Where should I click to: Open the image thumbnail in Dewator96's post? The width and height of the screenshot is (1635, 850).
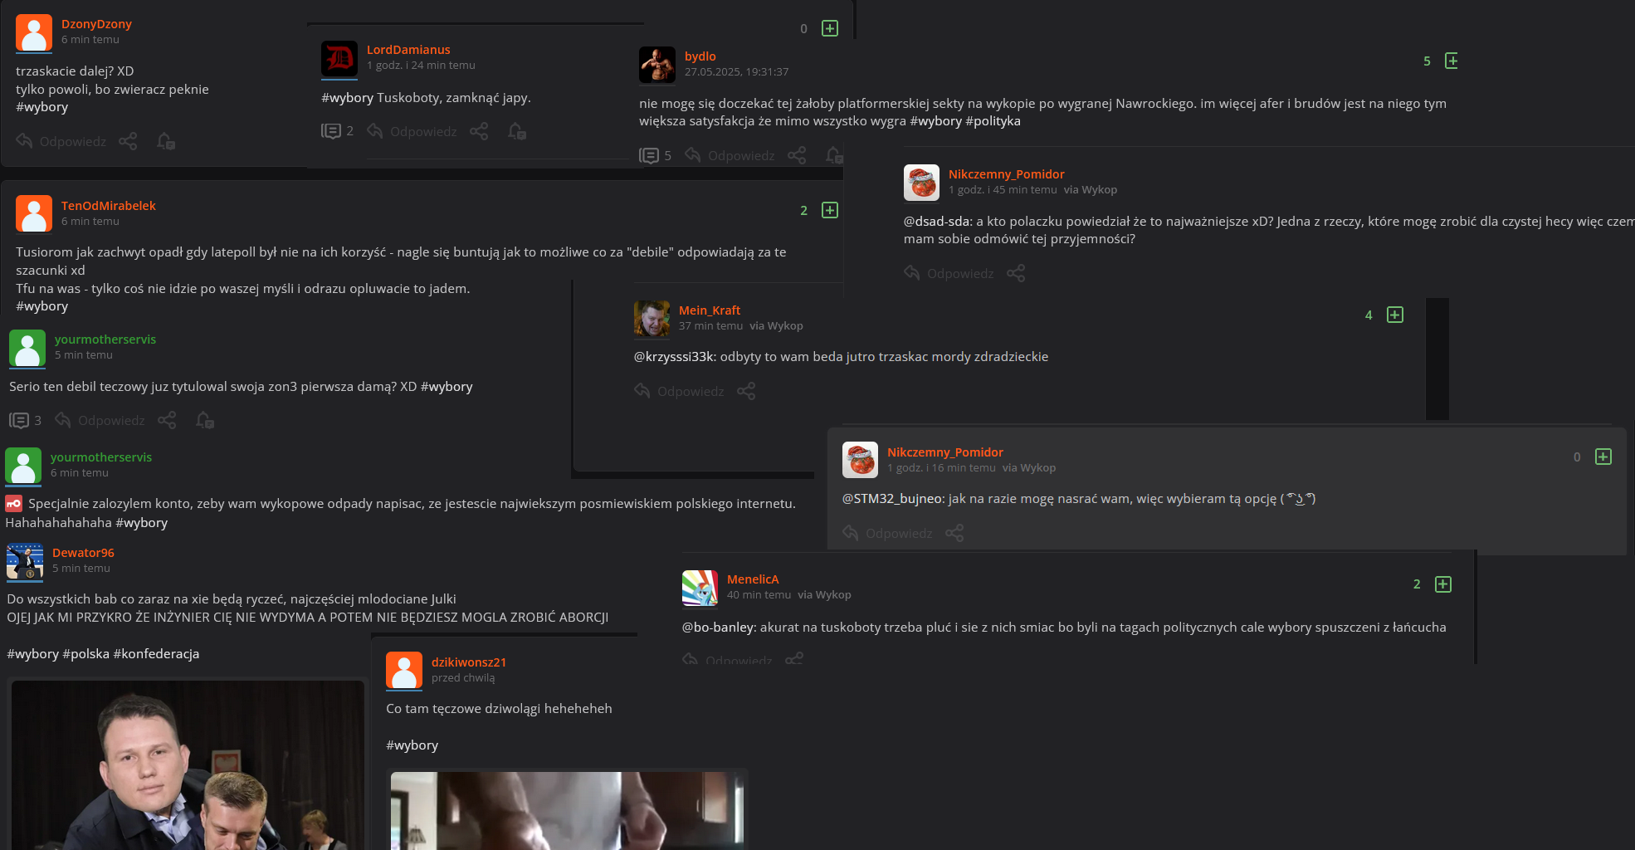coord(188,765)
